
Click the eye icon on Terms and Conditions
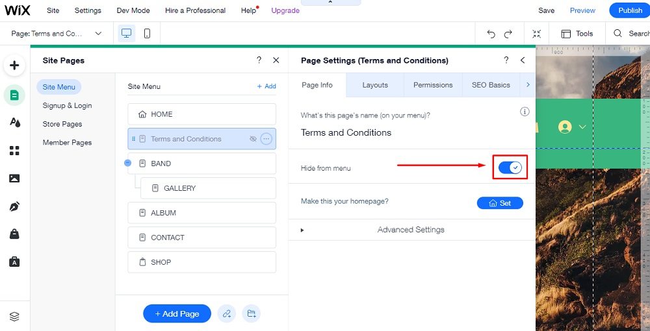click(253, 139)
